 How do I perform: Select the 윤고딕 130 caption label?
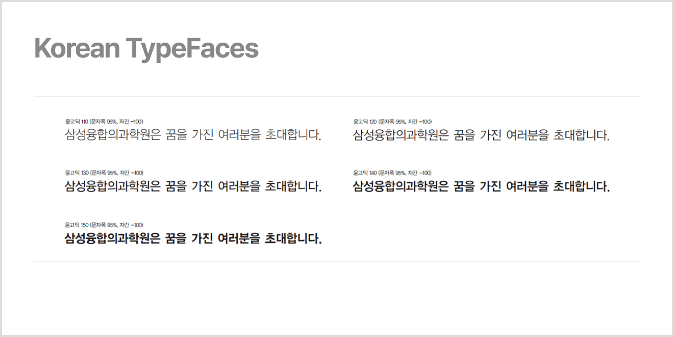(x=104, y=173)
